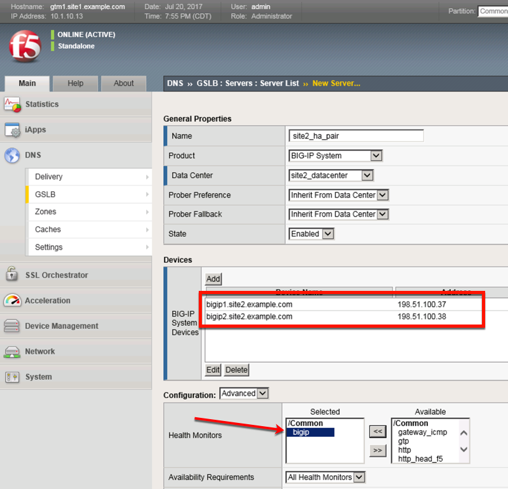Click the Network device icon
The image size is (508, 489).
click(12, 352)
